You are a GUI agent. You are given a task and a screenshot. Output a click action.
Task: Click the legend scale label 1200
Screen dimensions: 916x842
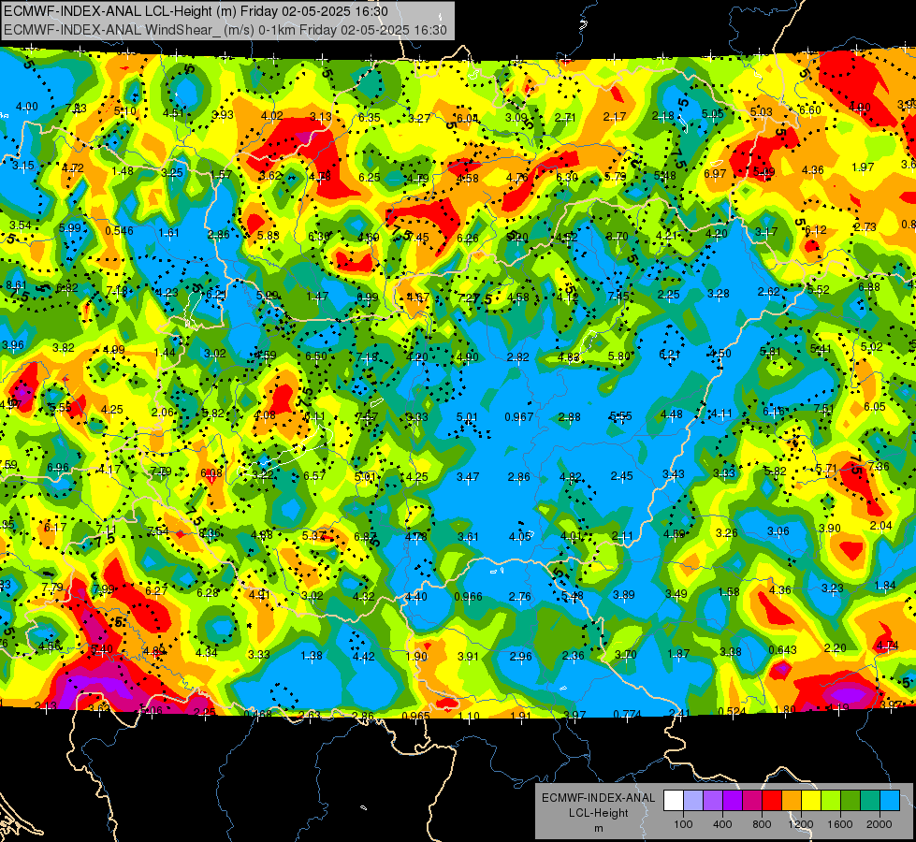click(801, 824)
